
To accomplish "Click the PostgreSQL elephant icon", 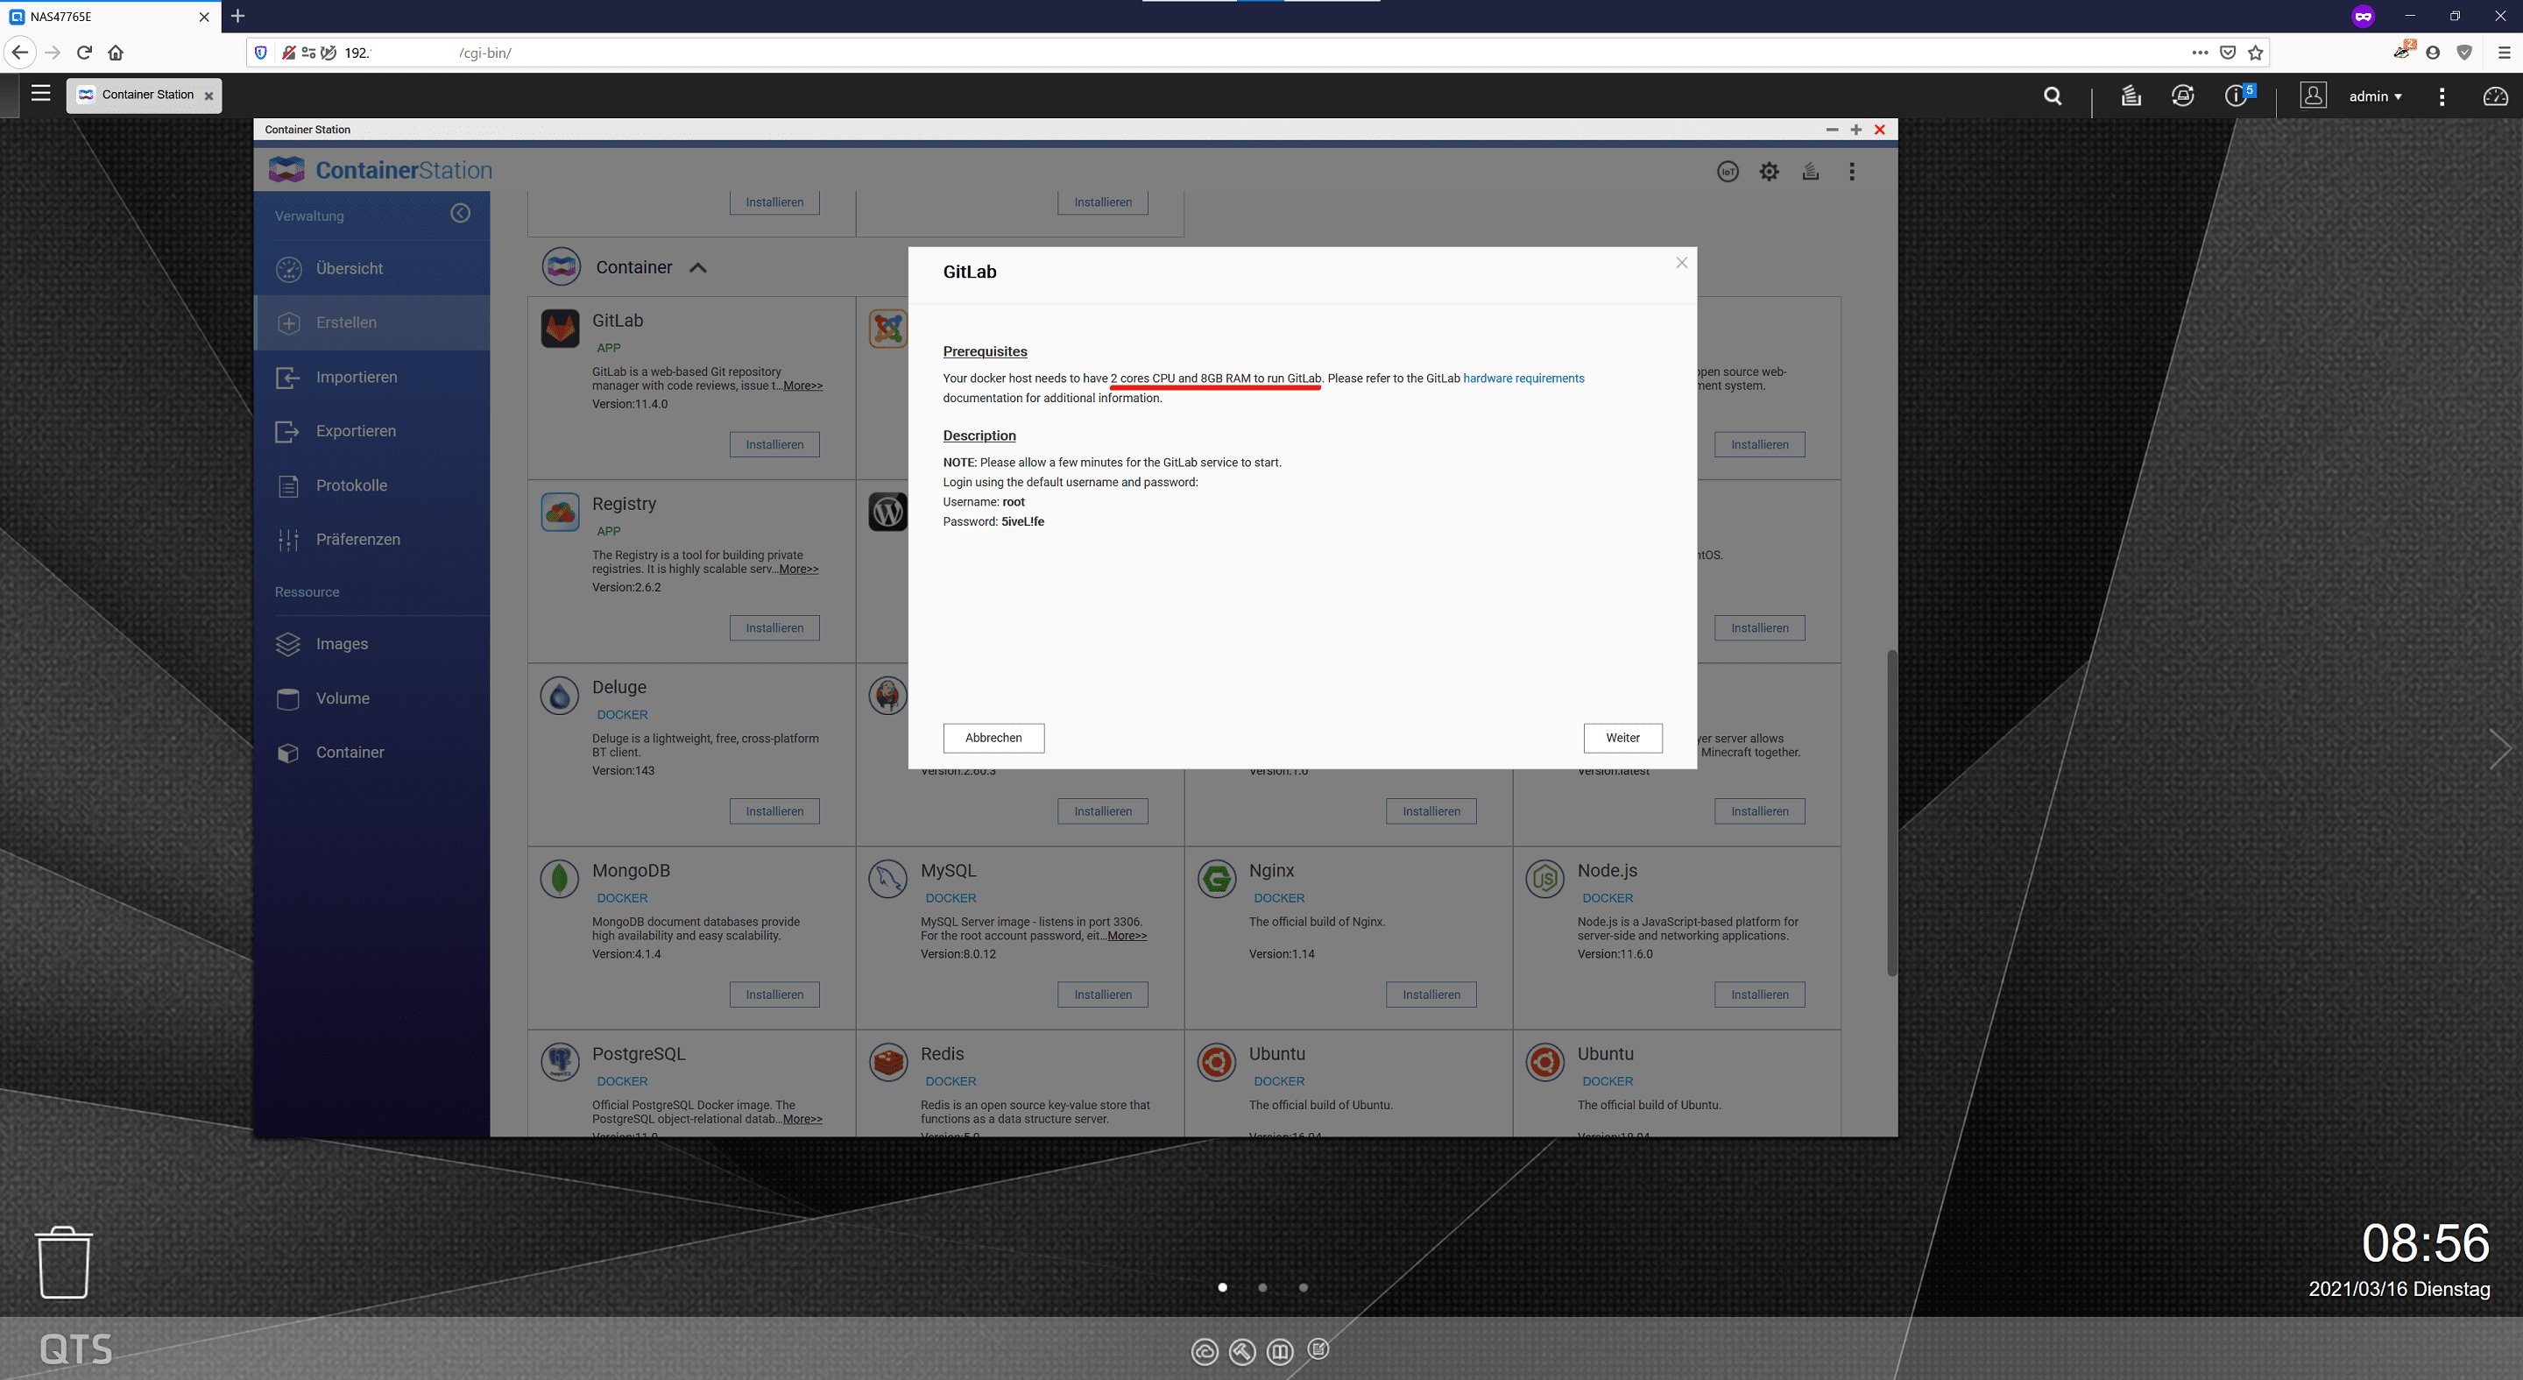I will point(561,1062).
